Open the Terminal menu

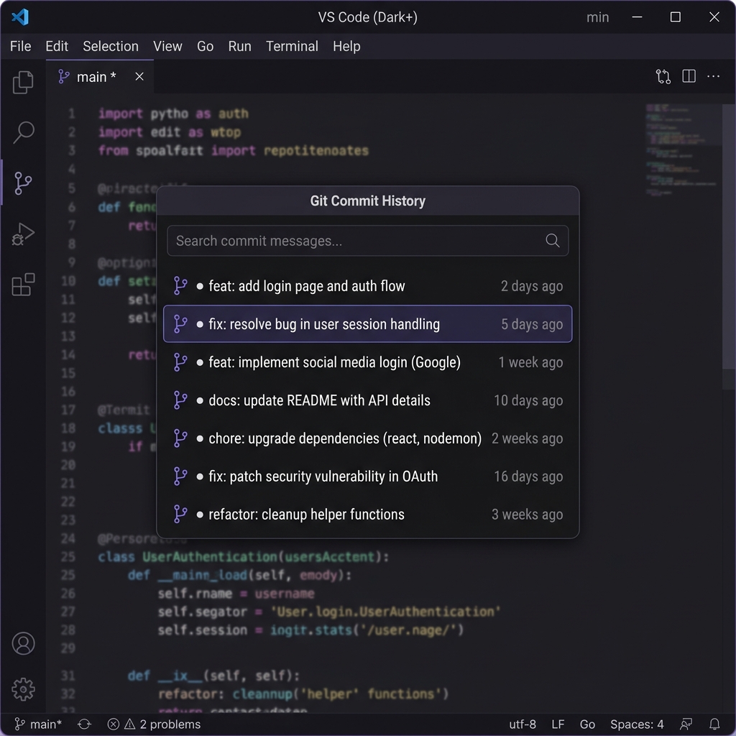pos(292,46)
